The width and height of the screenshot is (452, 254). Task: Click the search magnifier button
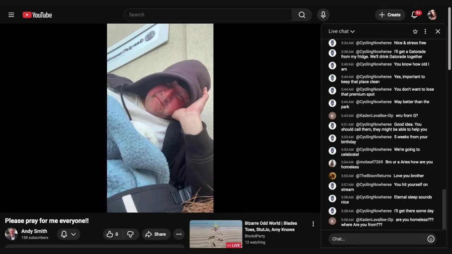click(302, 15)
